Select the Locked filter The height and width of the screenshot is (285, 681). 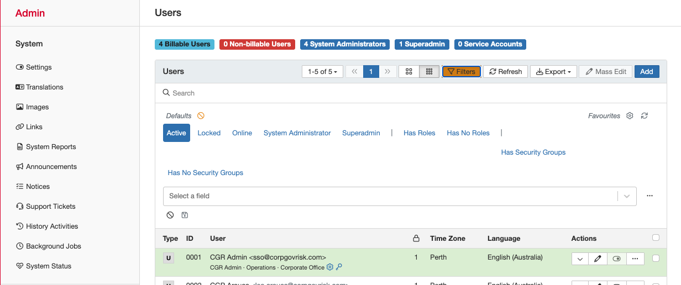(x=209, y=133)
